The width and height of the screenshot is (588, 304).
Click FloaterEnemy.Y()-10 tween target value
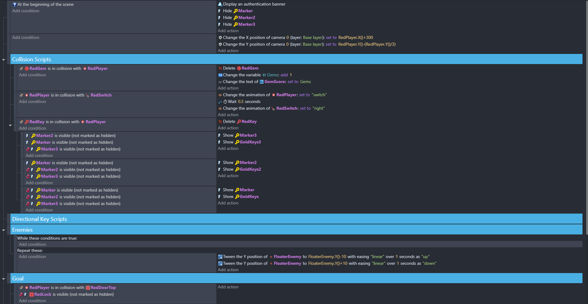327,257
